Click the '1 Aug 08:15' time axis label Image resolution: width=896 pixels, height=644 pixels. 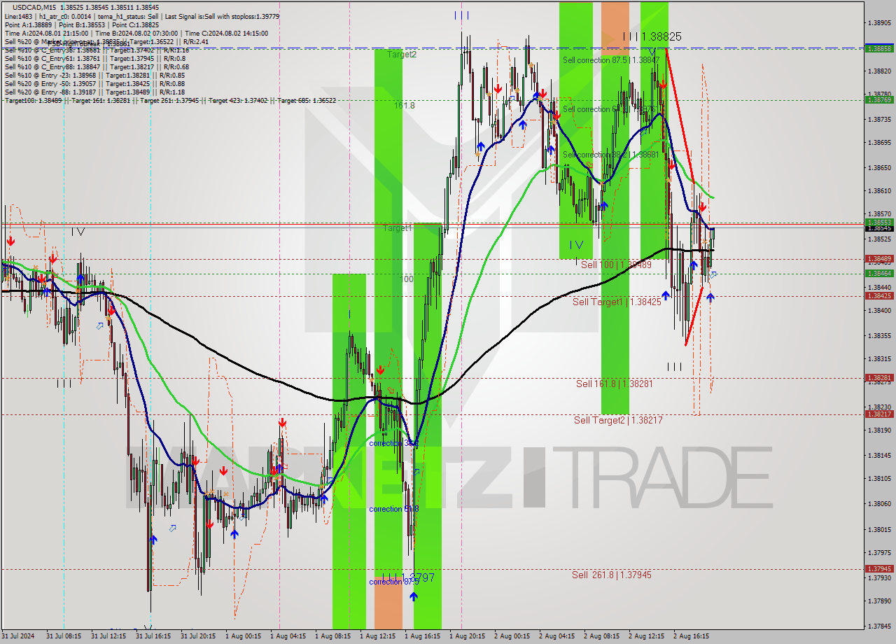click(332, 636)
